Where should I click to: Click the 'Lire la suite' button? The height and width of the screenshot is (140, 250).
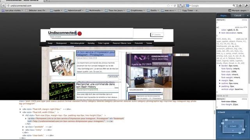(113, 77)
